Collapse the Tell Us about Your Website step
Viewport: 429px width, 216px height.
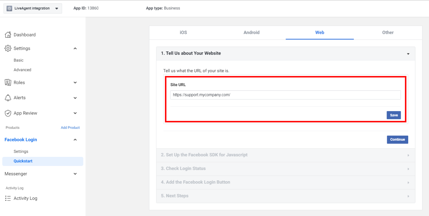(x=408, y=54)
